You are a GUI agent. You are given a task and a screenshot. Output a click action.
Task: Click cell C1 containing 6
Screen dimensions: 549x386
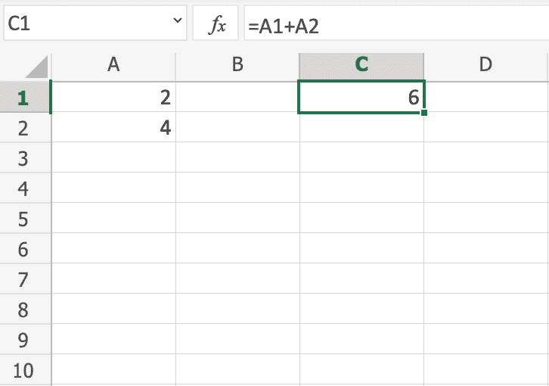(361, 98)
